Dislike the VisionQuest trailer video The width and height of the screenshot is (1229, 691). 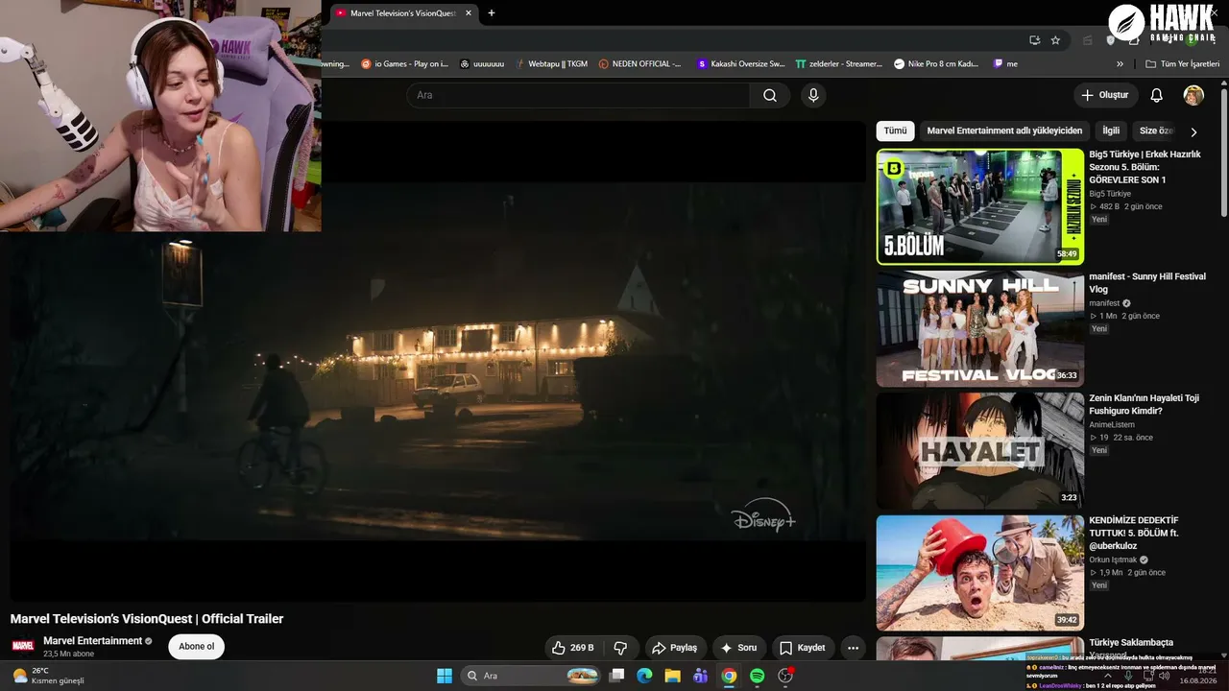click(620, 648)
